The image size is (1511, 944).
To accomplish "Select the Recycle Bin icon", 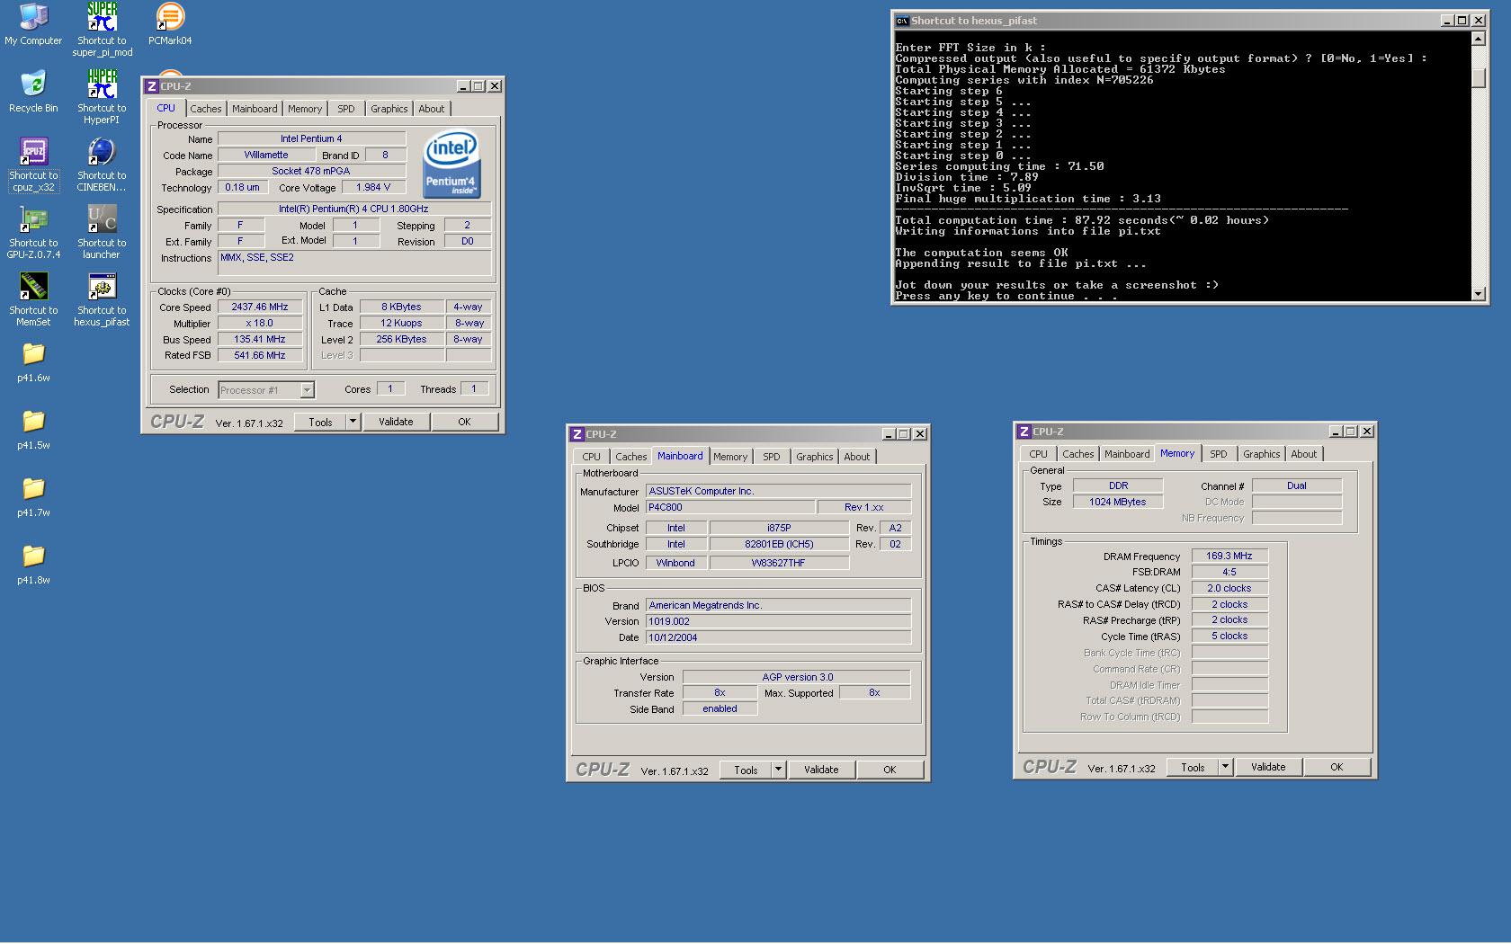I will [33, 91].
